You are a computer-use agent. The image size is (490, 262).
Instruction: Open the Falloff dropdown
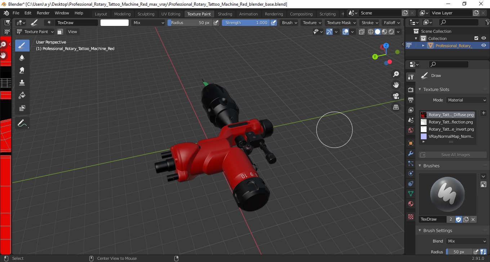click(x=392, y=23)
